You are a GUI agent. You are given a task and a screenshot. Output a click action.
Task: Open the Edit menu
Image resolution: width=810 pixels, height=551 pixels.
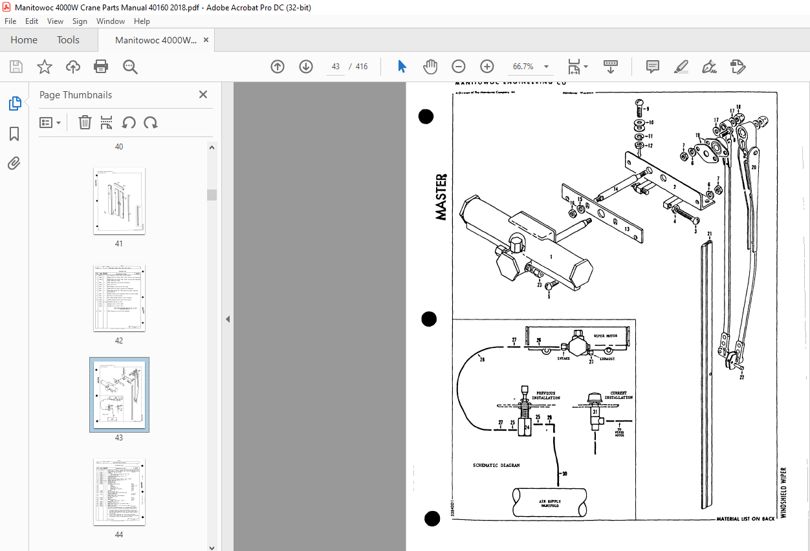pyautogui.click(x=32, y=21)
